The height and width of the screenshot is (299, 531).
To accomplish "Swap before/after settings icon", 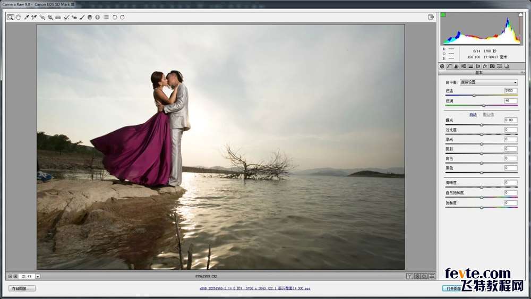I will [417, 276].
